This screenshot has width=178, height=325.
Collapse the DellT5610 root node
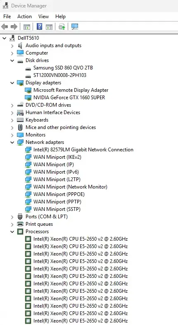point(5,38)
